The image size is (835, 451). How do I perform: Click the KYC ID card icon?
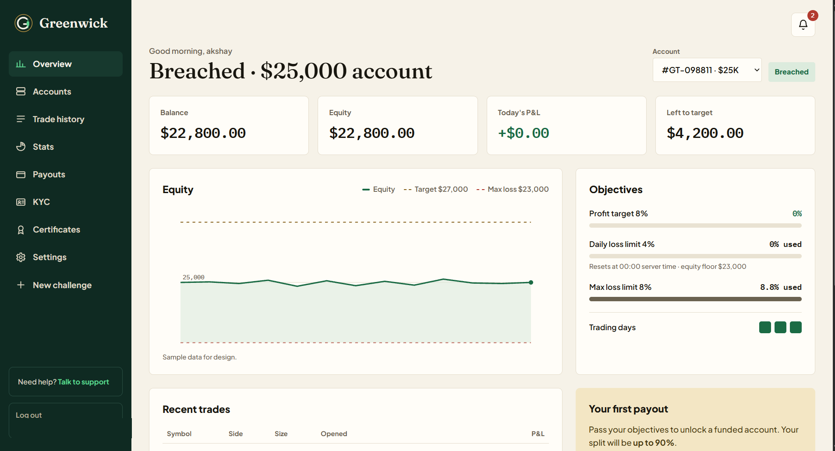(21, 202)
